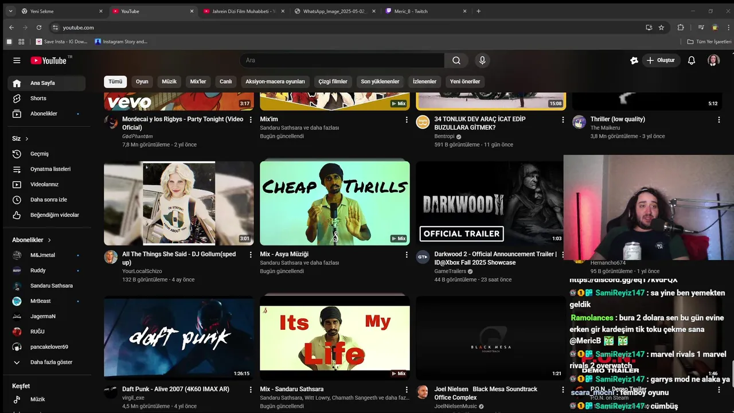Open options for Thriller (low quality)
This screenshot has width=734, height=413.
[719, 120]
